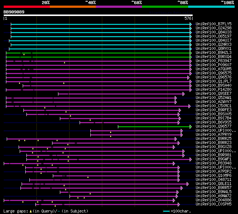
Task: Click the yellow query-gap marker in the legend
Action: pos(30,211)
